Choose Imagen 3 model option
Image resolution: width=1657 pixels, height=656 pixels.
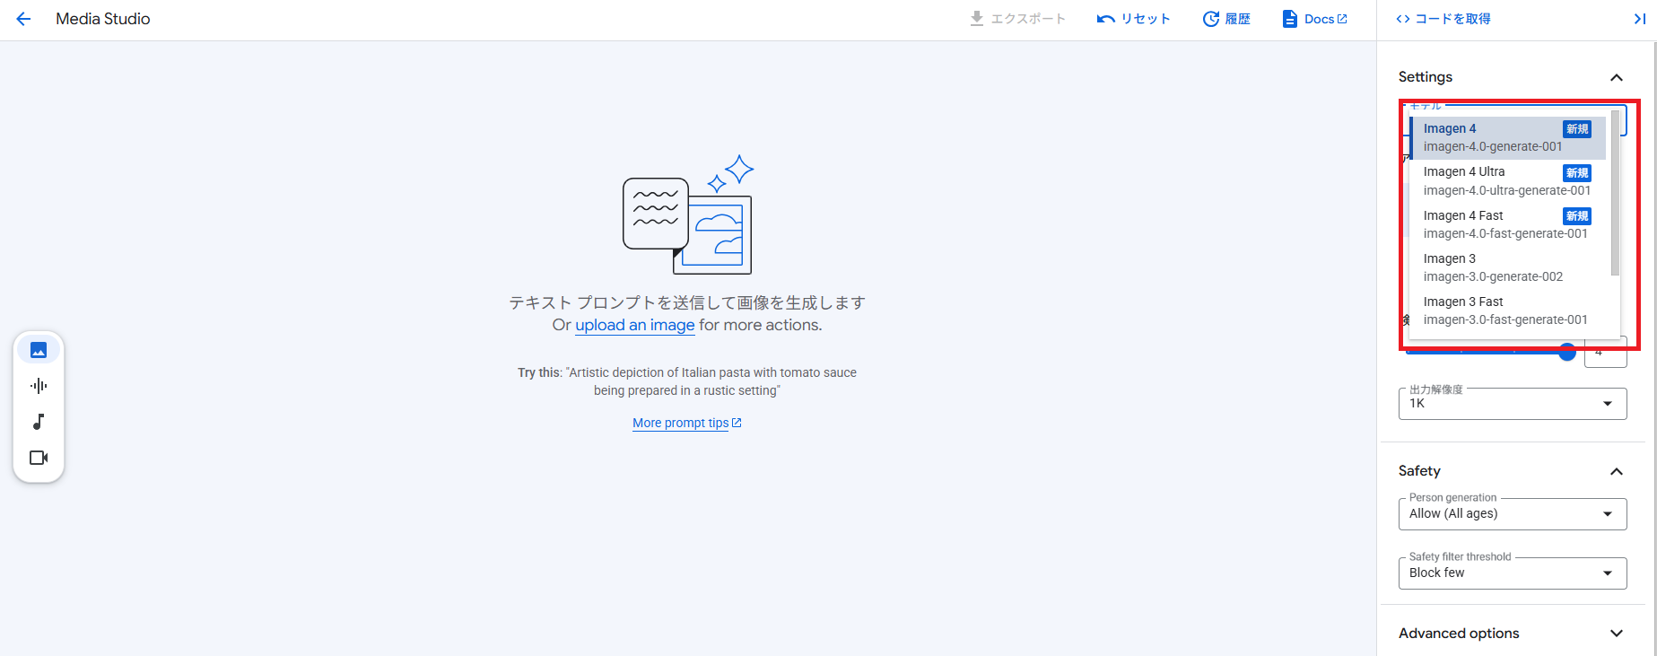tap(1508, 267)
